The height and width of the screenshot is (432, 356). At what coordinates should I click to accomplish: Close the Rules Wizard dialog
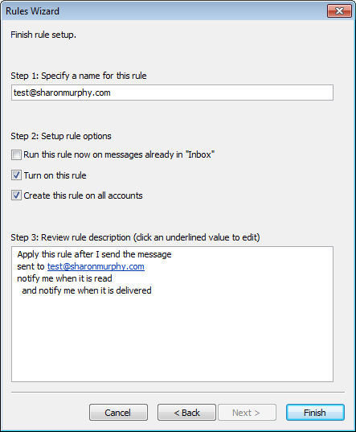click(x=339, y=11)
